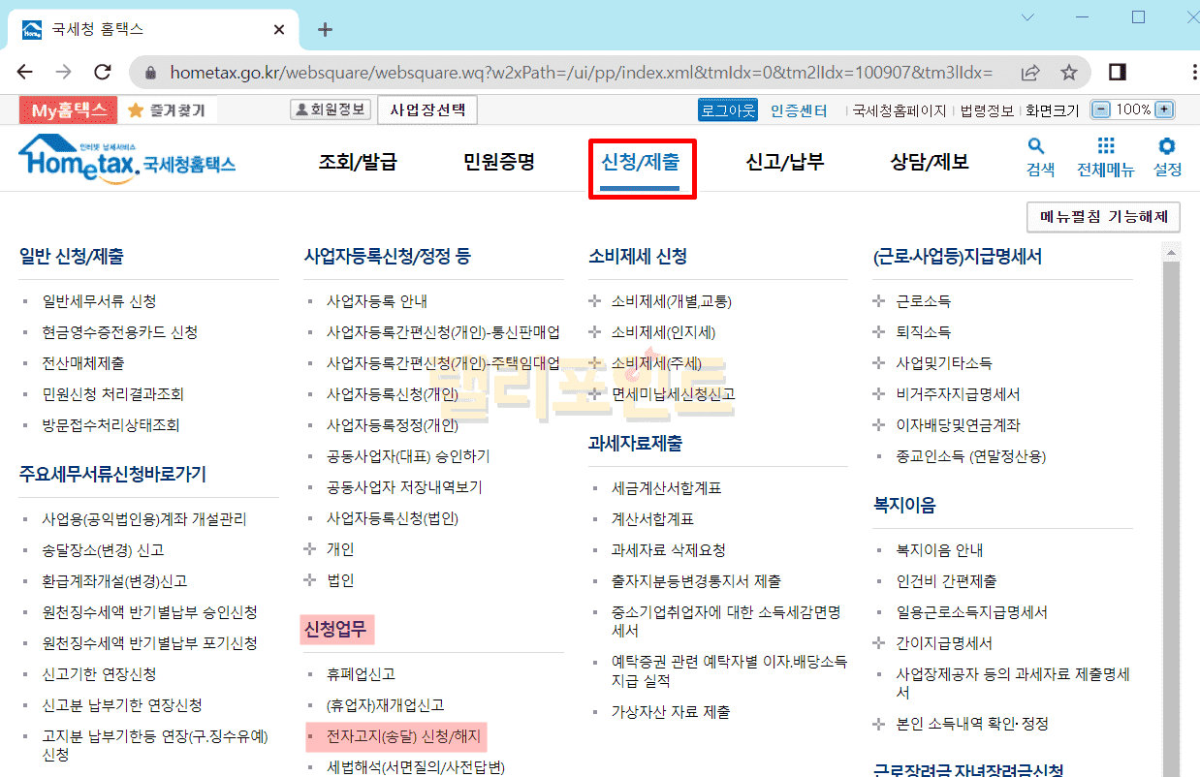Click the 로그아웃 button
Viewport: 1200px width, 777px height.
click(x=727, y=110)
